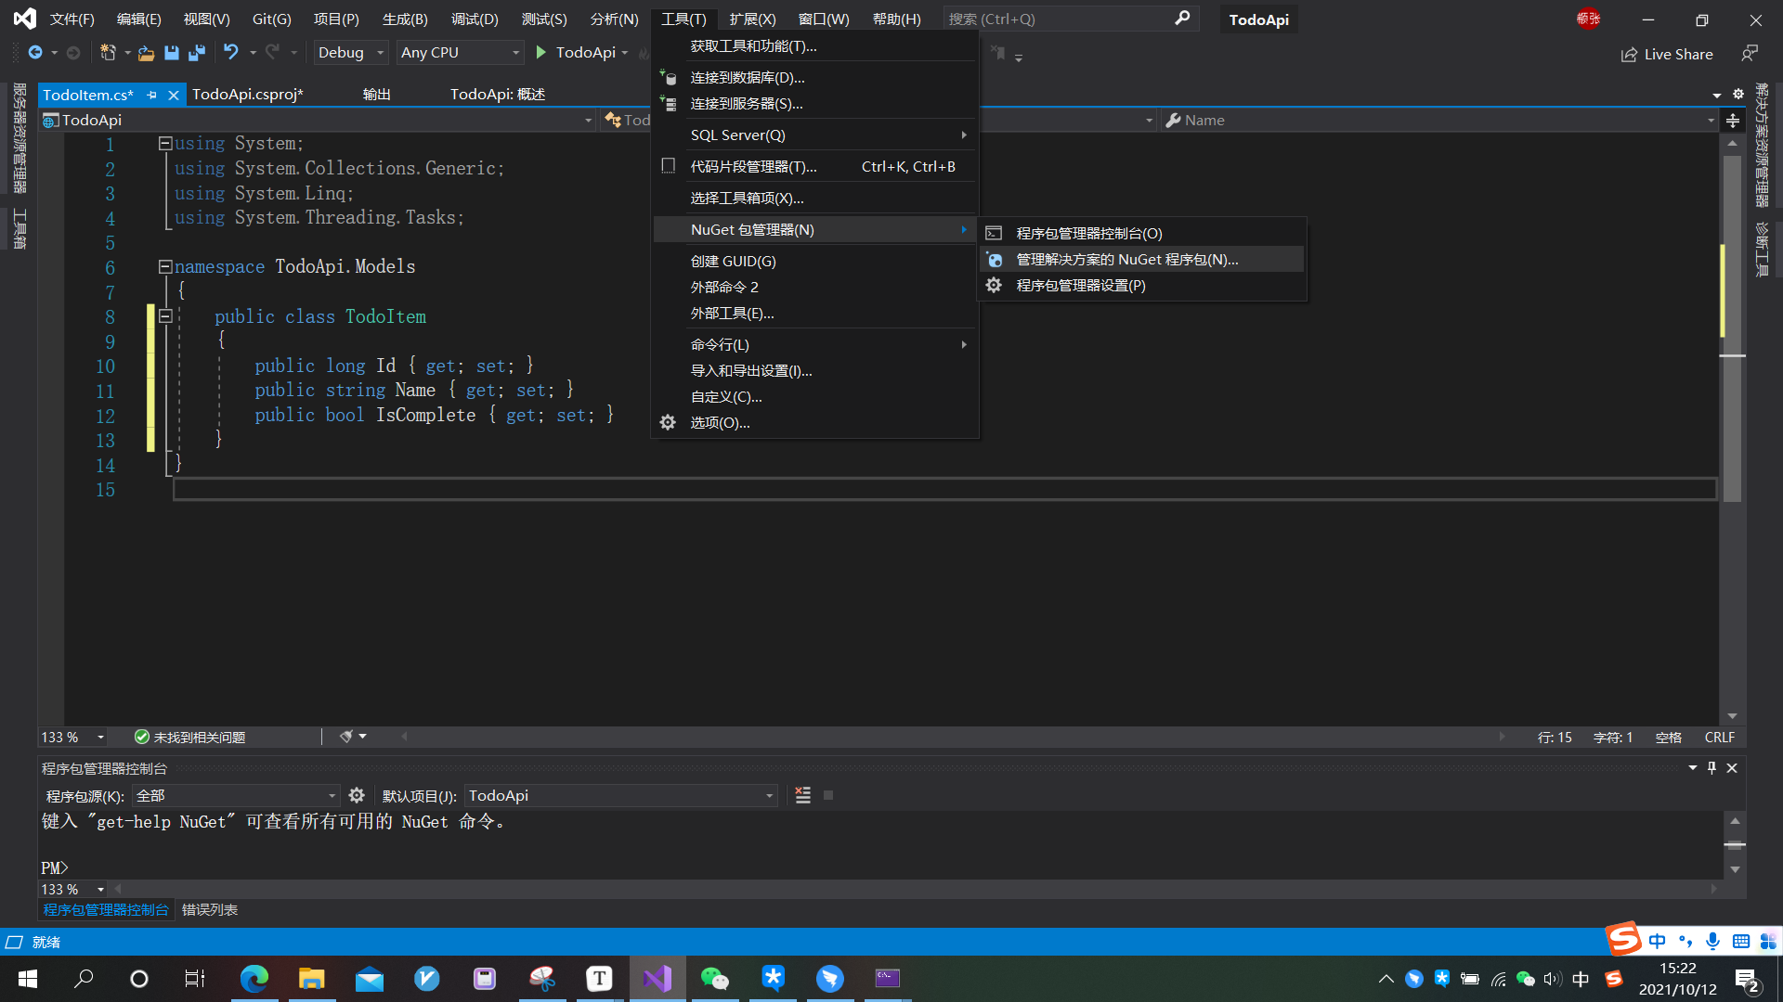Clear the Package Manager Console output
Viewport: 1783px width, 1002px height.
pyautogui.click(x=804, y=795)
